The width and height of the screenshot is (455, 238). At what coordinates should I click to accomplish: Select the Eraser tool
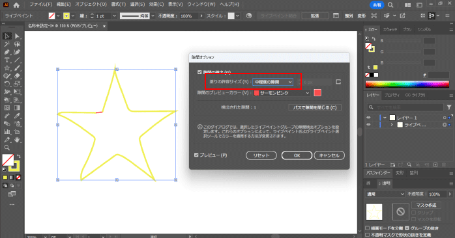click(x=17, y=76)
